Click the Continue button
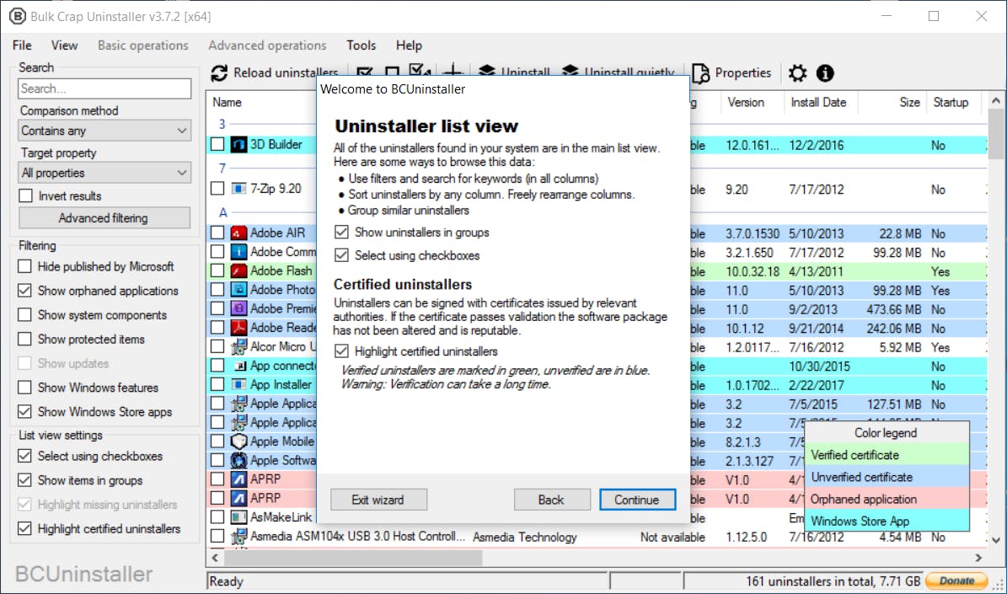This screenshot has height=594, width=1007. point(637,500)
